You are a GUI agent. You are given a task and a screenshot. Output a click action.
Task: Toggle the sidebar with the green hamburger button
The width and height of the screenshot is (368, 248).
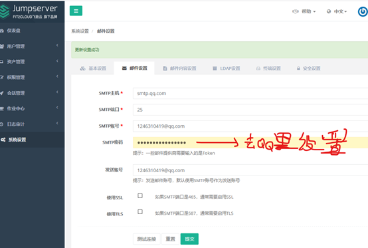(76, 11)
